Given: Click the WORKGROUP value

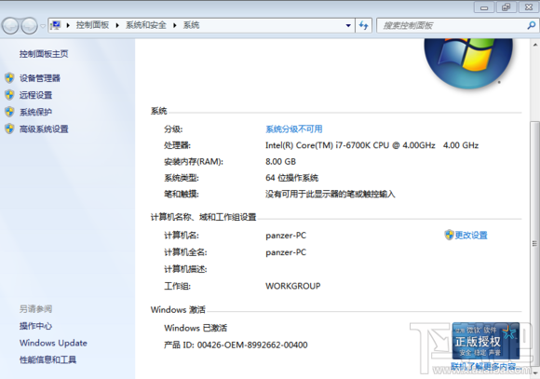Looking at the screenshot, I should 293,286.
